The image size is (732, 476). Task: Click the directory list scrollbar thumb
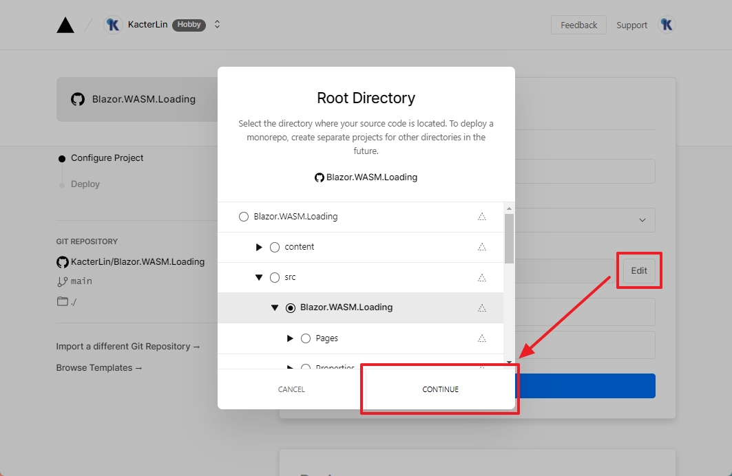point(509,238)
